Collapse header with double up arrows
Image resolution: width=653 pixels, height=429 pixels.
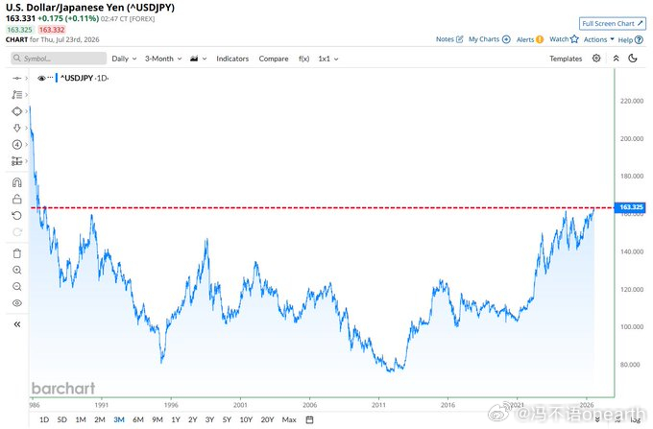click(x=616, y=59)
